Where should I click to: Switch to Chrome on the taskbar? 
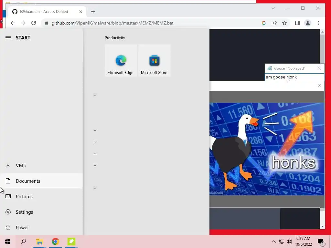pos(56,242)
